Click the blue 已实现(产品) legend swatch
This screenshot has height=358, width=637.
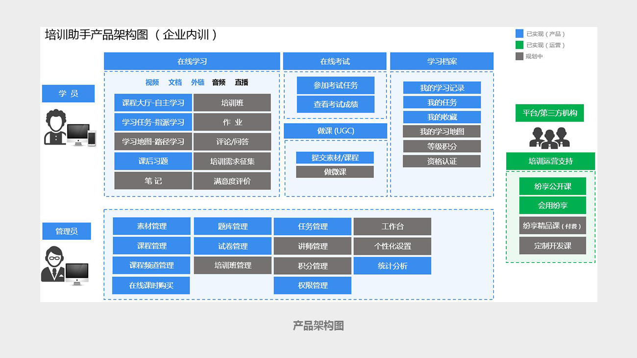click(519, 34)
